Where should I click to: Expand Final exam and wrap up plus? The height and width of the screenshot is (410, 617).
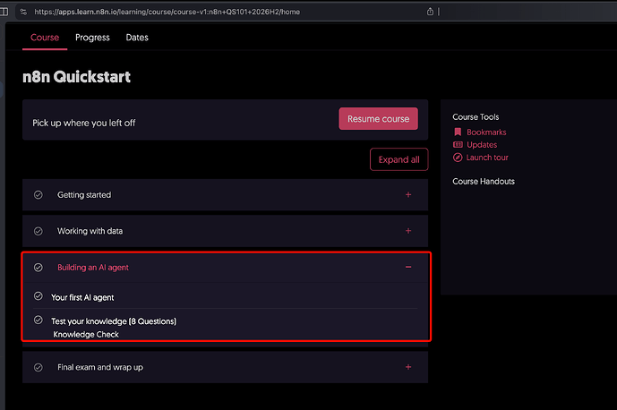[x=408, y=367]
